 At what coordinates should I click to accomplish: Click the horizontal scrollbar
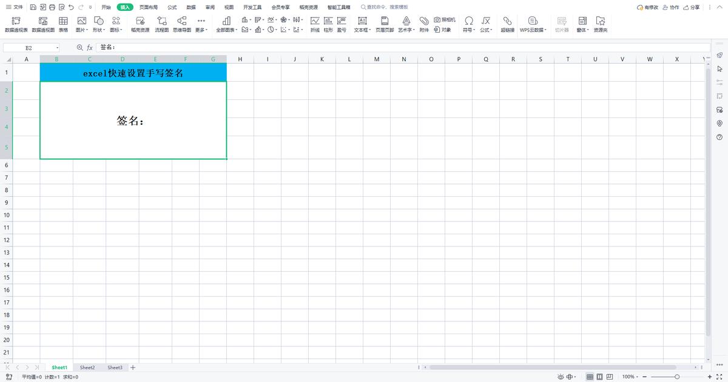[552, 367]
